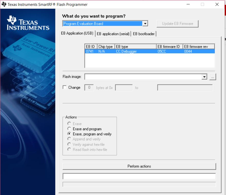Click the status message text box
This screenshot has height=195, width=226.
(x=139, y=176)
